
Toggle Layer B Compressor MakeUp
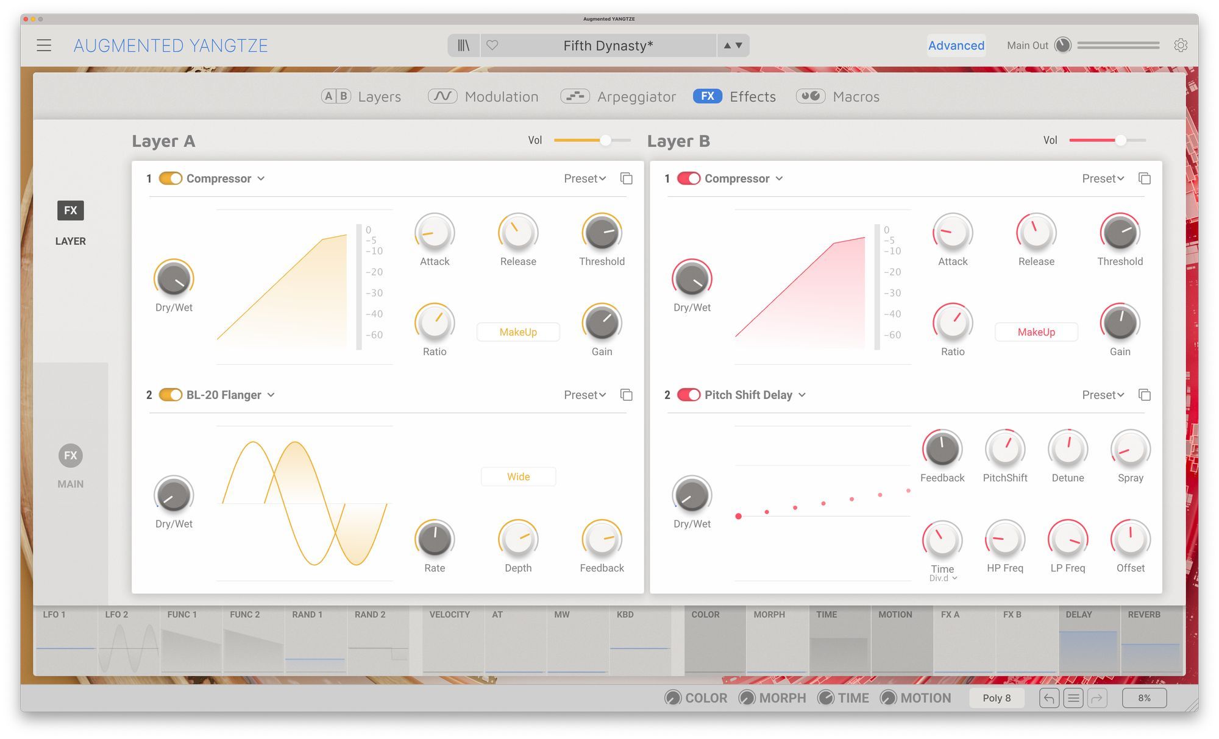coord(1036,332)
